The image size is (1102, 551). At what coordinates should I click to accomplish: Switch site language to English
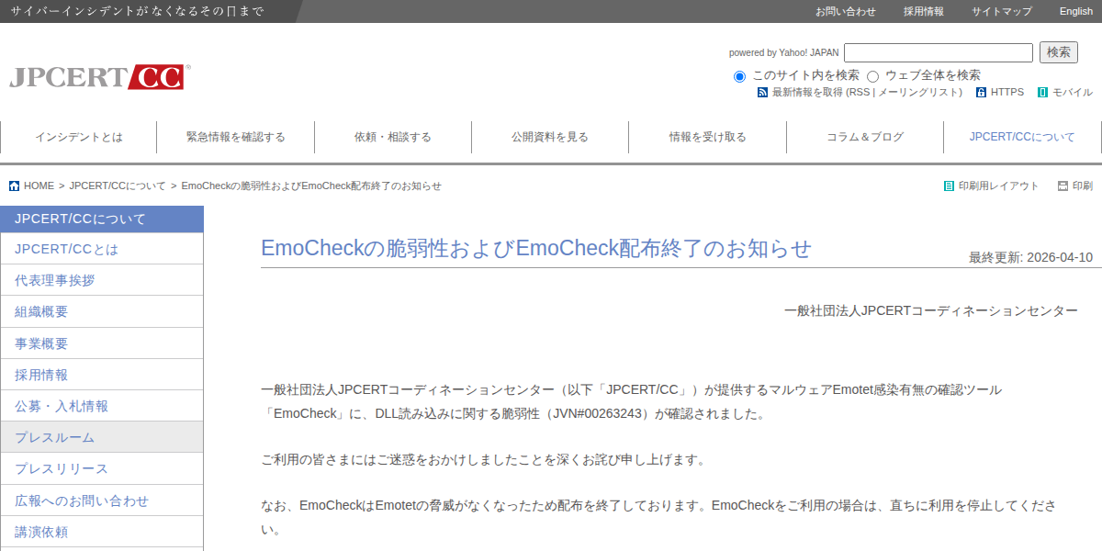point(1075,11)
